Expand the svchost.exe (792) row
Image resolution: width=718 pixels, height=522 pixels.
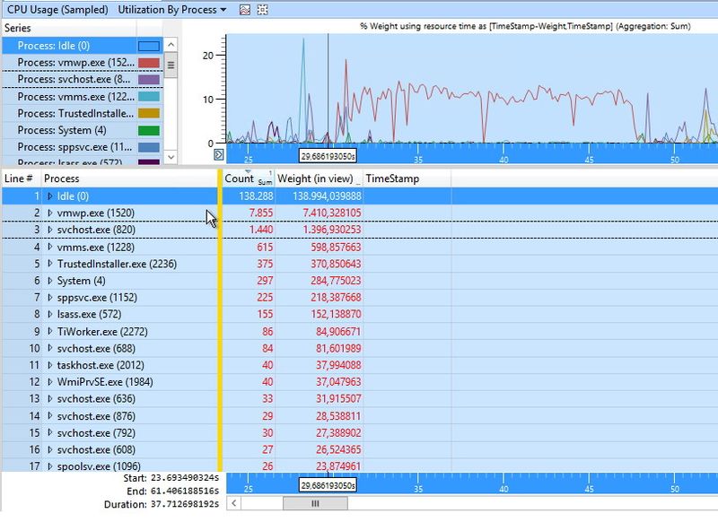pyautogui.click(x=50, y=433)
